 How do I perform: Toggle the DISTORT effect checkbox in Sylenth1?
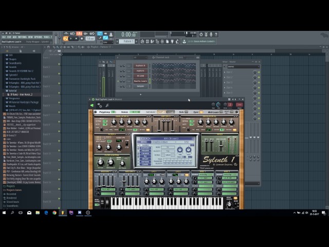click(x=138, y=148)
